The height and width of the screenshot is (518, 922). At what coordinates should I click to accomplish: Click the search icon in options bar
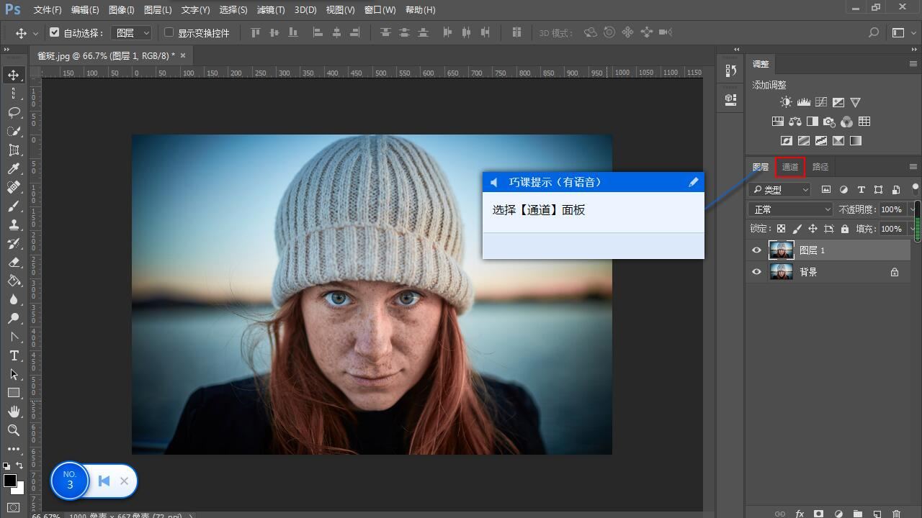(x=874, y=32)
